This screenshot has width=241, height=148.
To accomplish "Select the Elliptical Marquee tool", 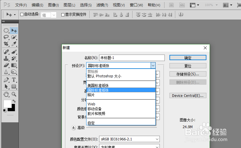I will pyautogui.click(x=6, y=30).
